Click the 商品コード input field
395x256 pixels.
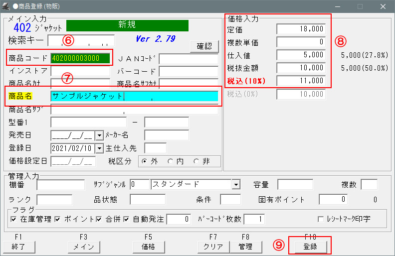80,58
